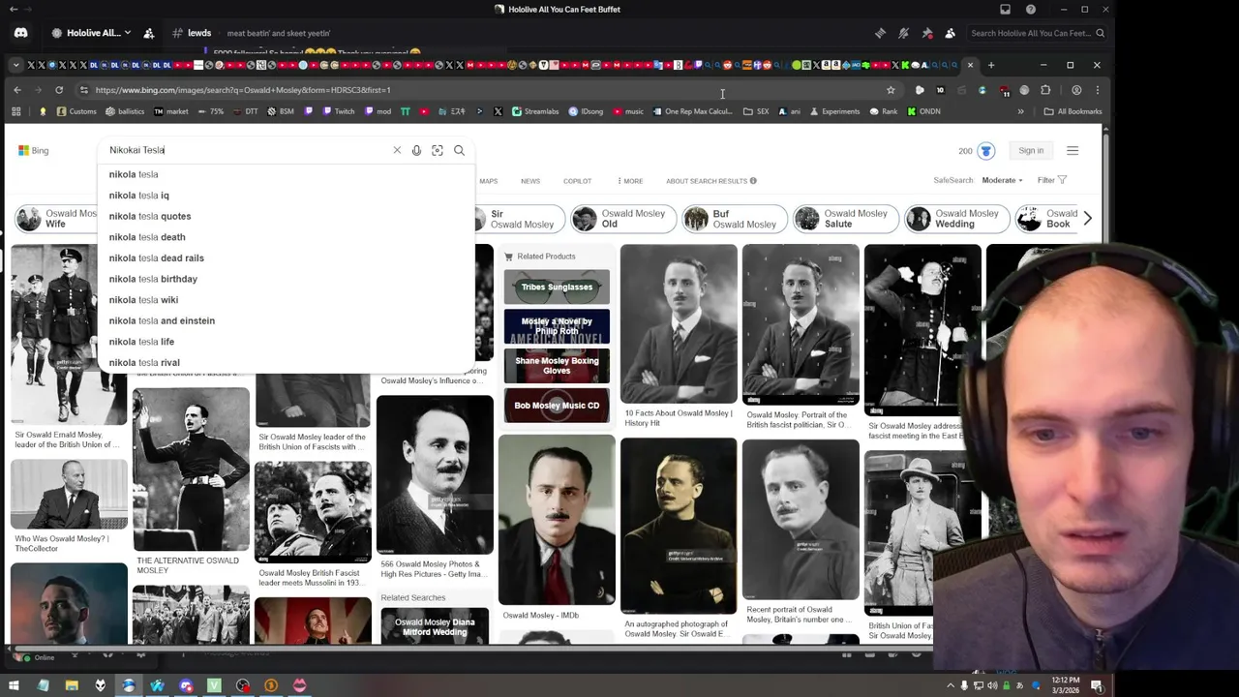
Task: Open the All Bookmarks folder
Action: 1073,111
